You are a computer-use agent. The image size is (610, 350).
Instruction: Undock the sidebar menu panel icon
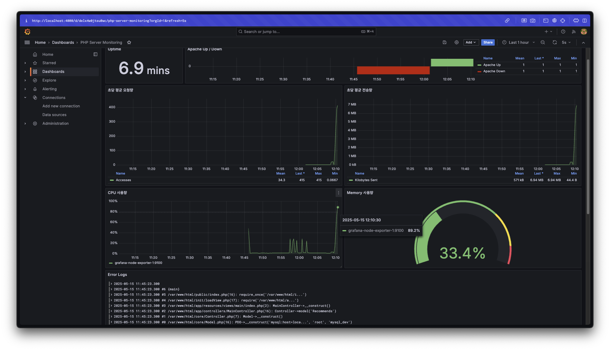tap(95, 54)
